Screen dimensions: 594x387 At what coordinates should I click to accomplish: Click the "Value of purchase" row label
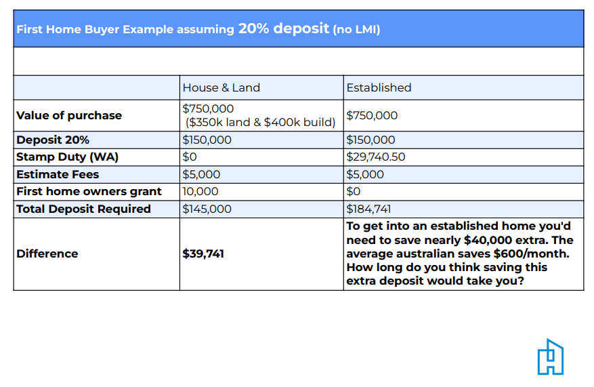(x=69, y=115)
